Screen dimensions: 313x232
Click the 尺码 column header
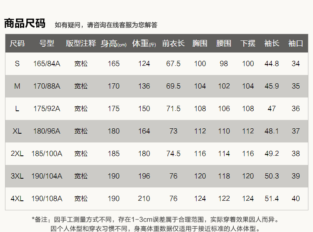[17, 43]
